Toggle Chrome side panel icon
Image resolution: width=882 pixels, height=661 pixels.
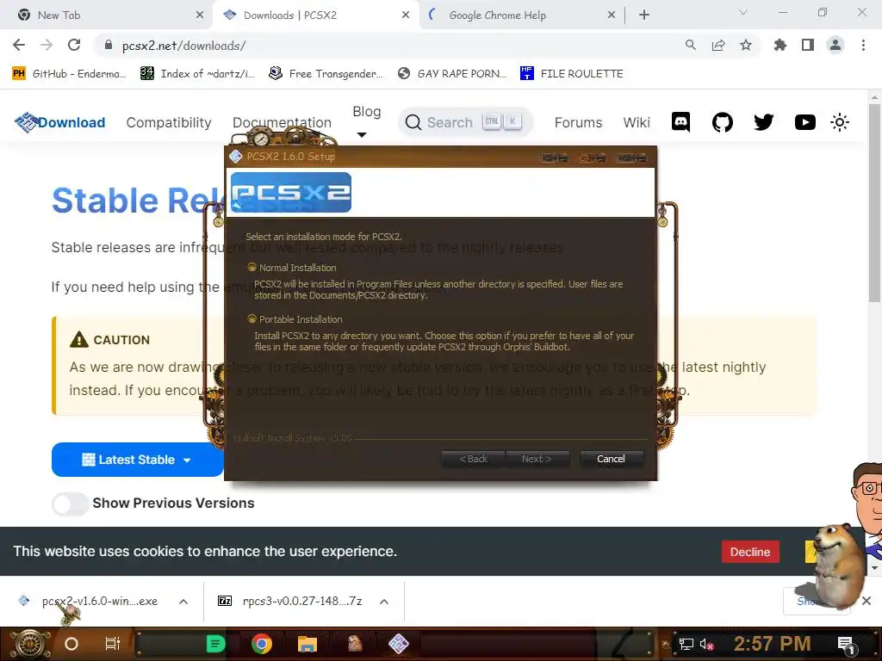(808, 45)
